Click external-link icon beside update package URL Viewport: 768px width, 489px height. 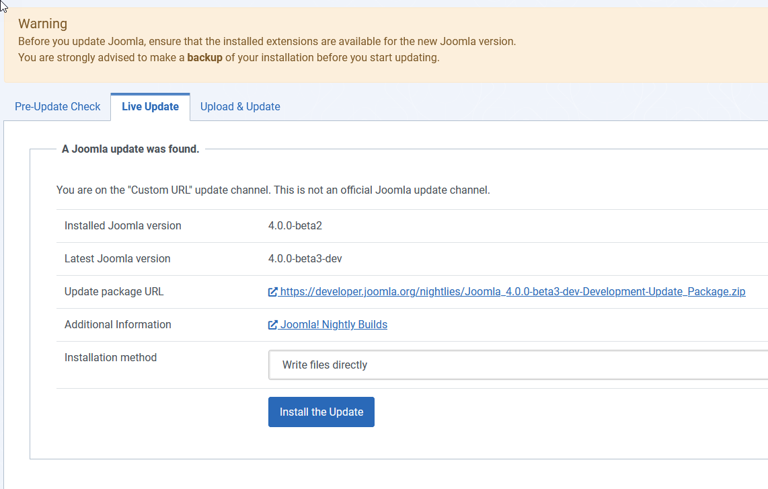pyautogui.click(x=273, y=292)
